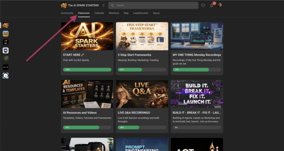284x151 pixels.
Task: Click MY ONE THING Monday Recordings title
Action: tap(197, 55)
